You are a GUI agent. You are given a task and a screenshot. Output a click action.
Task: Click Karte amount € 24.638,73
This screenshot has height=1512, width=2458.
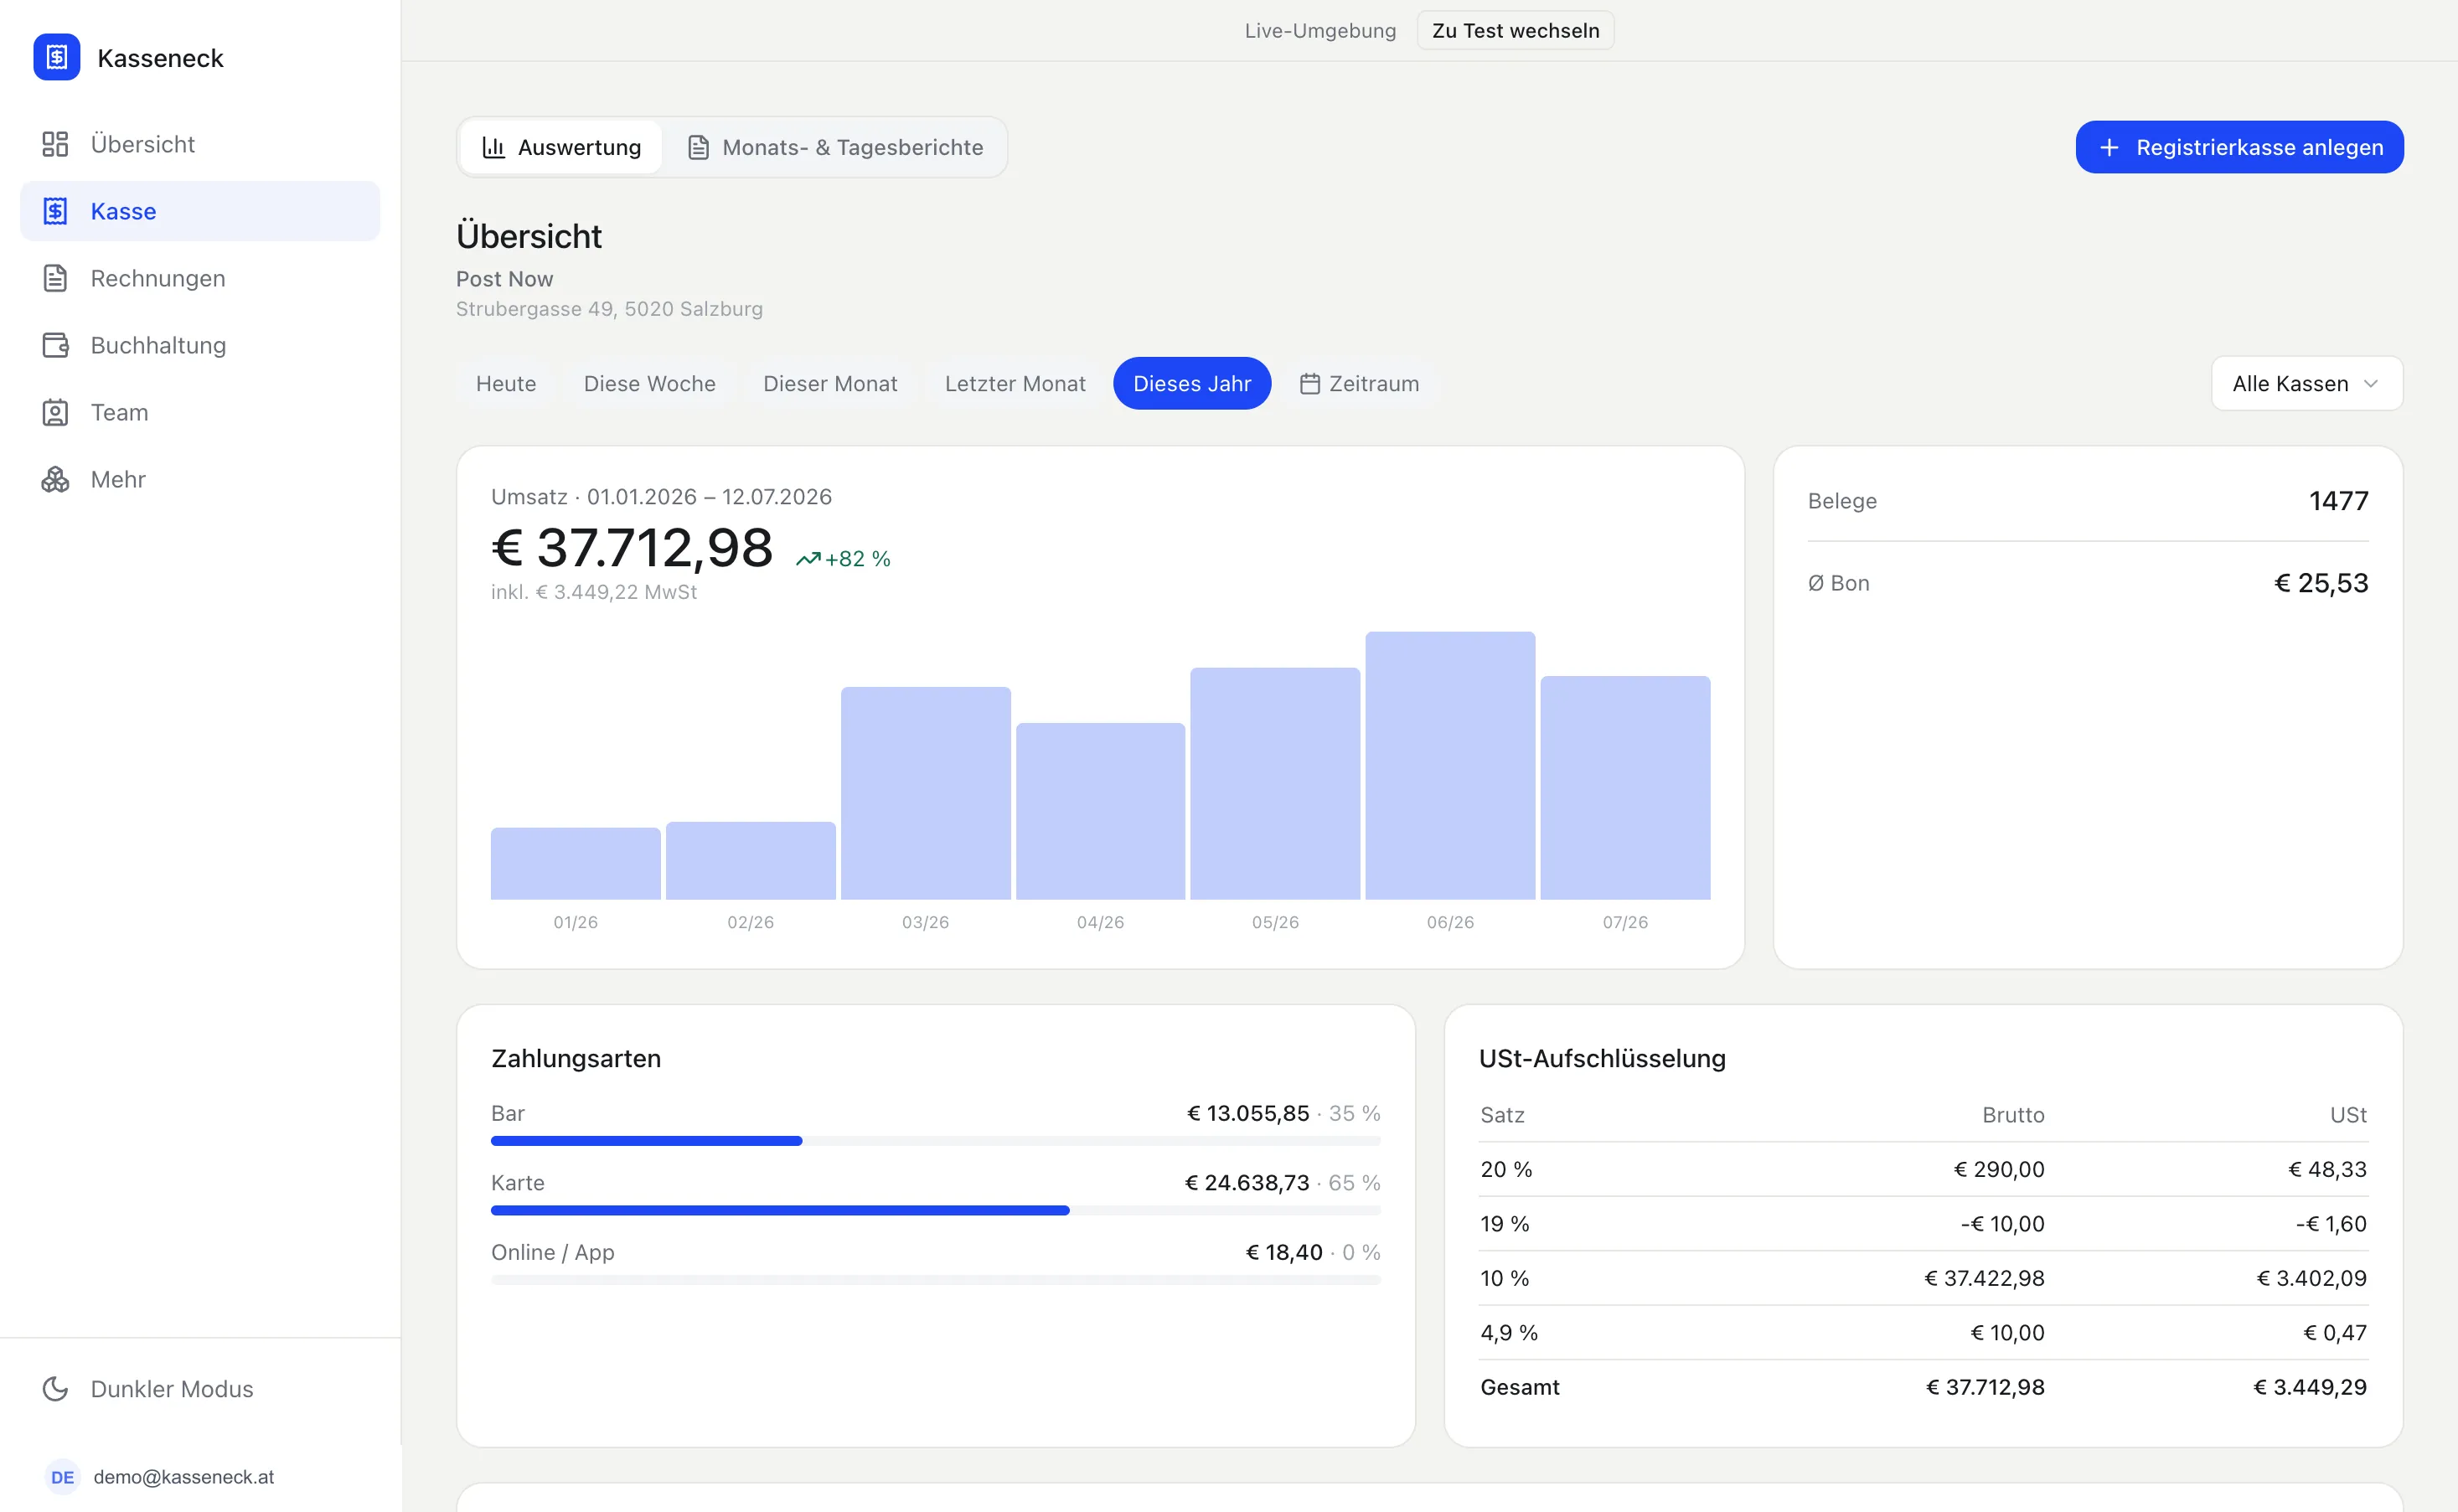click(1246, 1183)
